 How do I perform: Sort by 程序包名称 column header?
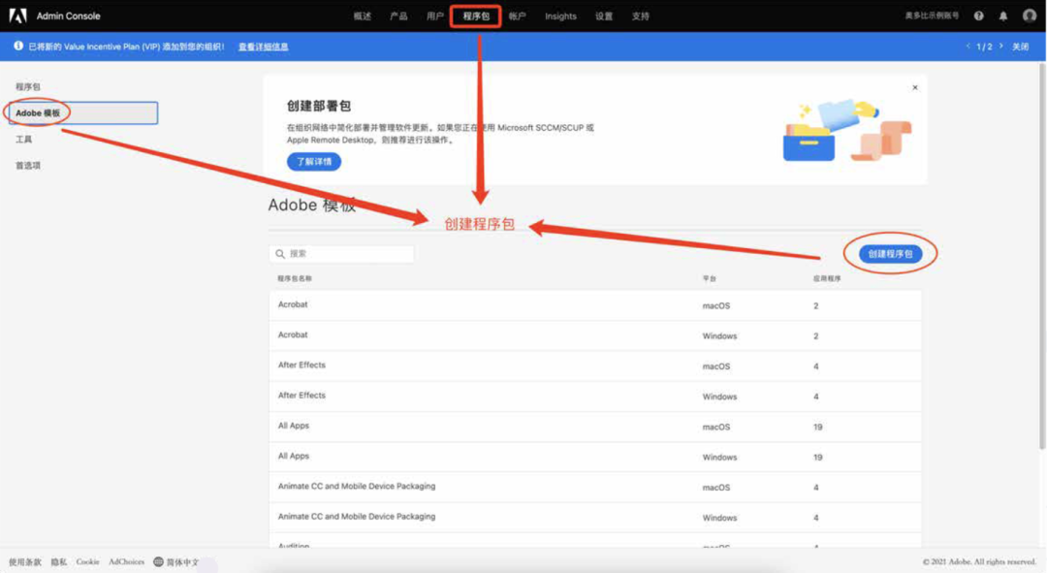tap(295, 278)
